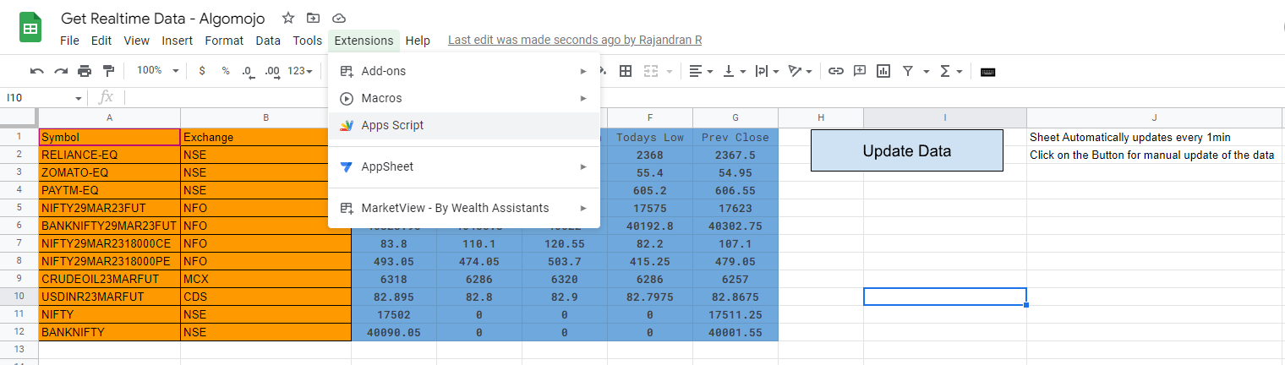Open input tools keyboard icon

(987, 72)
